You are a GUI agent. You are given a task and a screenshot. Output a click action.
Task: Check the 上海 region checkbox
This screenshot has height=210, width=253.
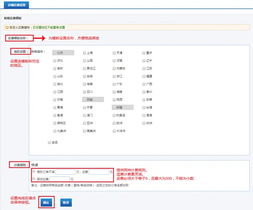coord(84,53)
